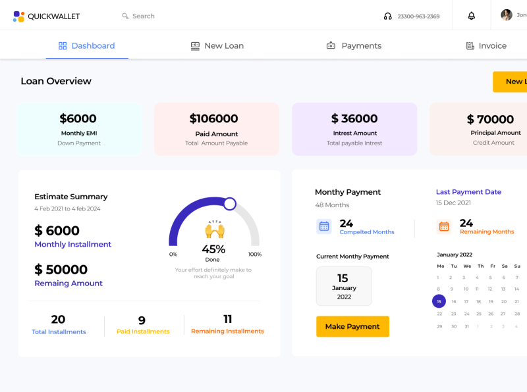527x392 pixels.
Task: Click the blue completed months calendar icon
Action: 324,226
